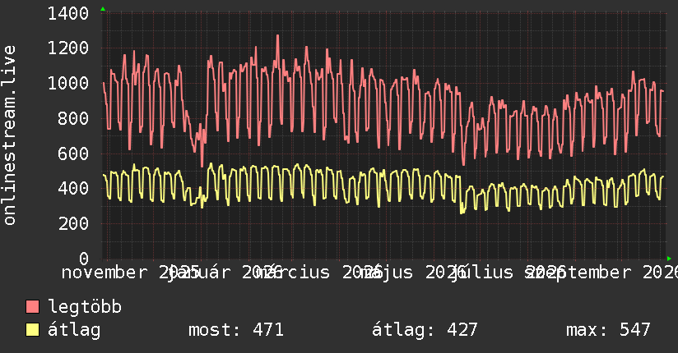Click the y-axis label 1000
Image resolution: width=678 pixels, height=353 pixels.
pyautogui.click(x=68, y=83)
